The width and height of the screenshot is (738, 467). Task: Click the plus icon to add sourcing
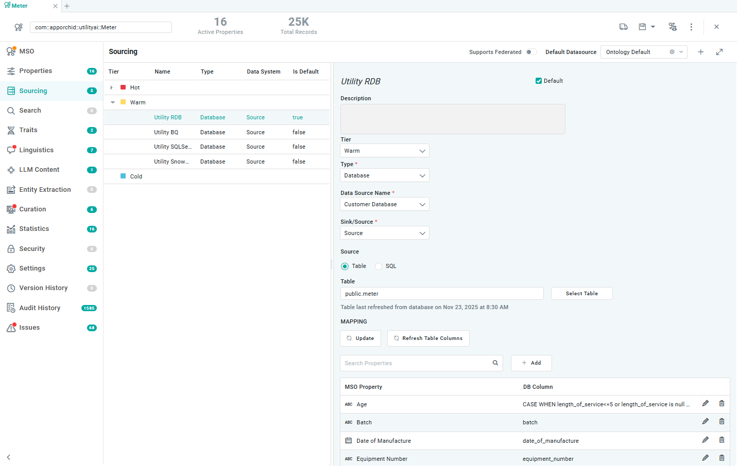click(x=700, y=52)
